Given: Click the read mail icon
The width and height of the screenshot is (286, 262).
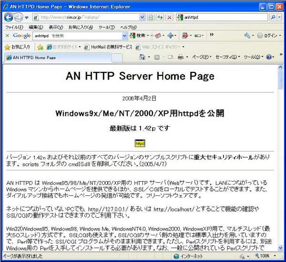Looking at the screenshot, I should tap(170, 57).
